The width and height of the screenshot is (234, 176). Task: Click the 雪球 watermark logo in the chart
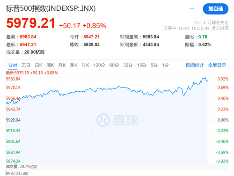coord(117,120)
